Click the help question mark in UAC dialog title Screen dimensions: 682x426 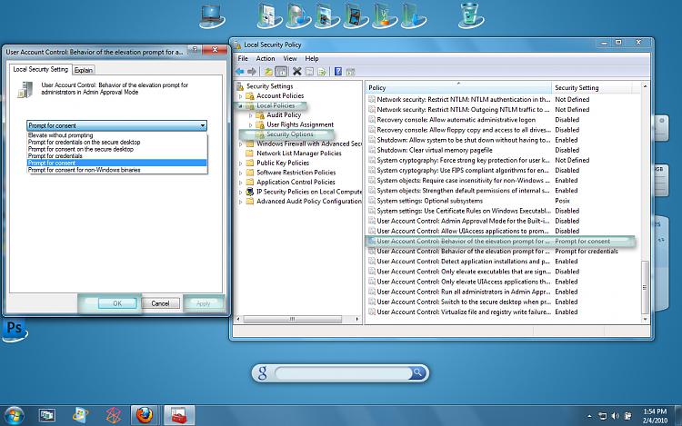coord(195,50)
